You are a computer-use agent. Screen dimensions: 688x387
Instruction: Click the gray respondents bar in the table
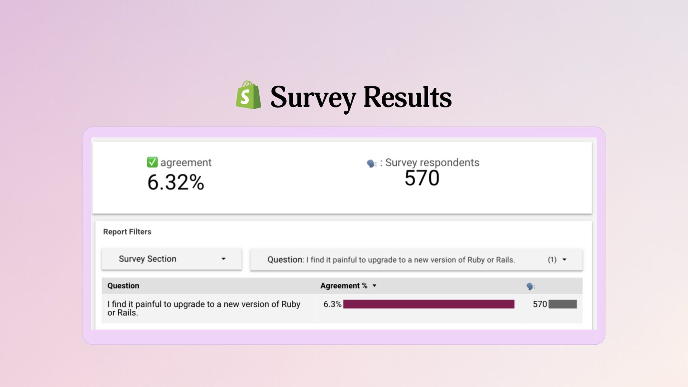(563, 304)
